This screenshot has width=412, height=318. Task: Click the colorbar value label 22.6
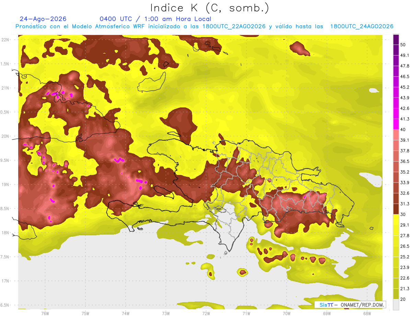tap(404, 278)
